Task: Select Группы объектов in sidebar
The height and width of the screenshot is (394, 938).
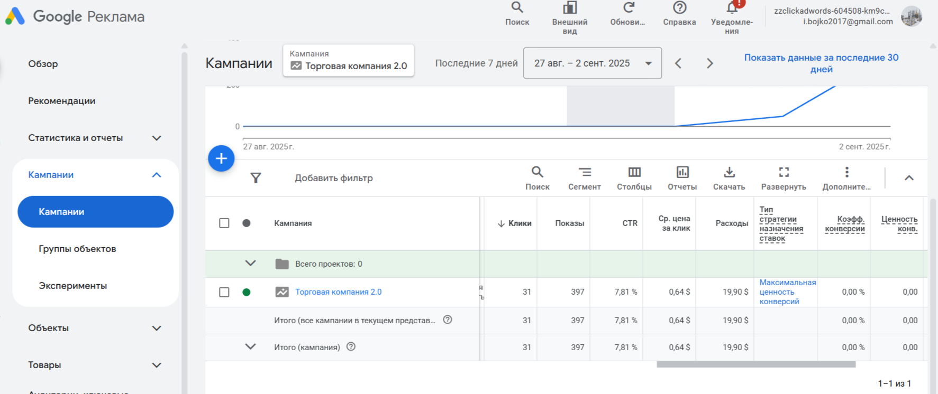Action: tap(77, 249)
